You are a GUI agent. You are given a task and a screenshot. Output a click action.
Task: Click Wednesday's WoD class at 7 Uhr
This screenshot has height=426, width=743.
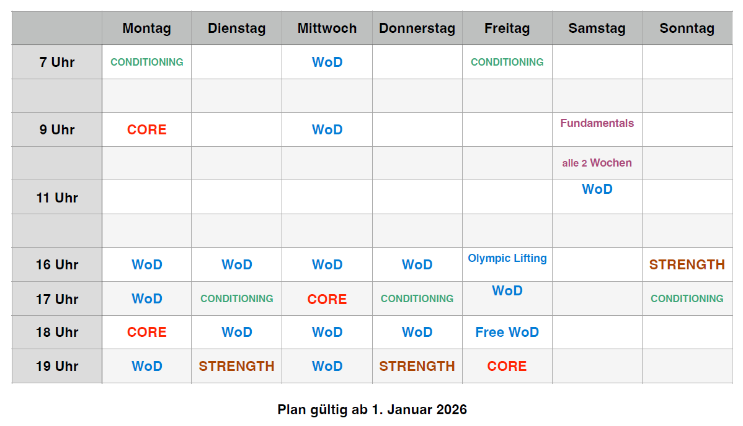[x=327, y=62]
